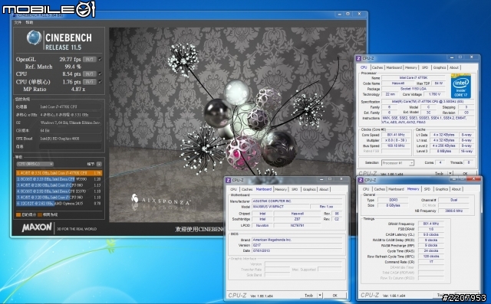Image resolution: width=491 pixels, height=304 pixels.
Task: Click the CPU-Z title icon of the CPU window
Action: click(359, 58)
